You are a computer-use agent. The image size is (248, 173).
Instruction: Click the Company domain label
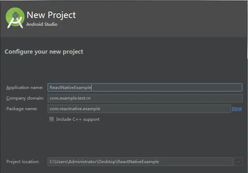tap(25, 98)
